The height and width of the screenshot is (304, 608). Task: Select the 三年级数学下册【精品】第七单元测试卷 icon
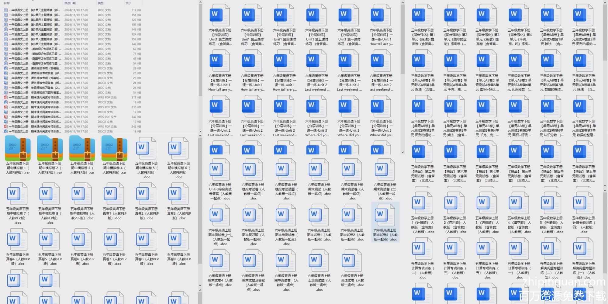click(x=487, y=152)
